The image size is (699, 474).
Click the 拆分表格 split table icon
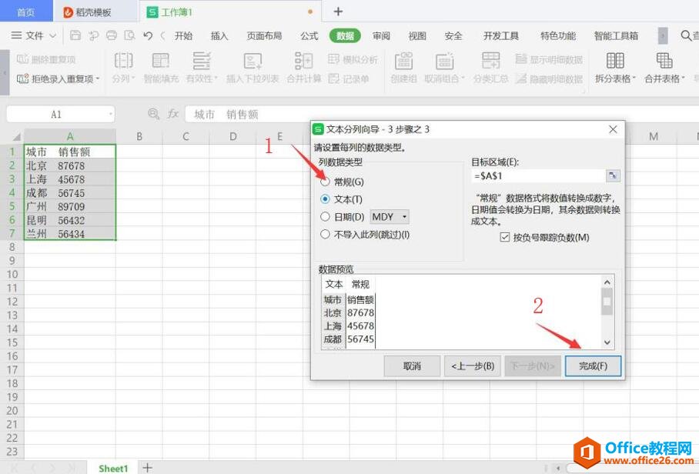pos(615,61)
